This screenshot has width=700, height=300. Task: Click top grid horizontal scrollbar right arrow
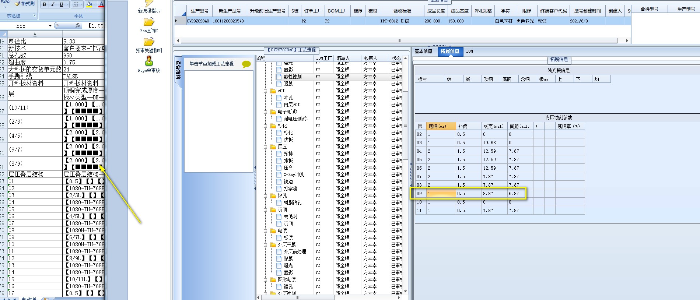(x=627, y=41)
